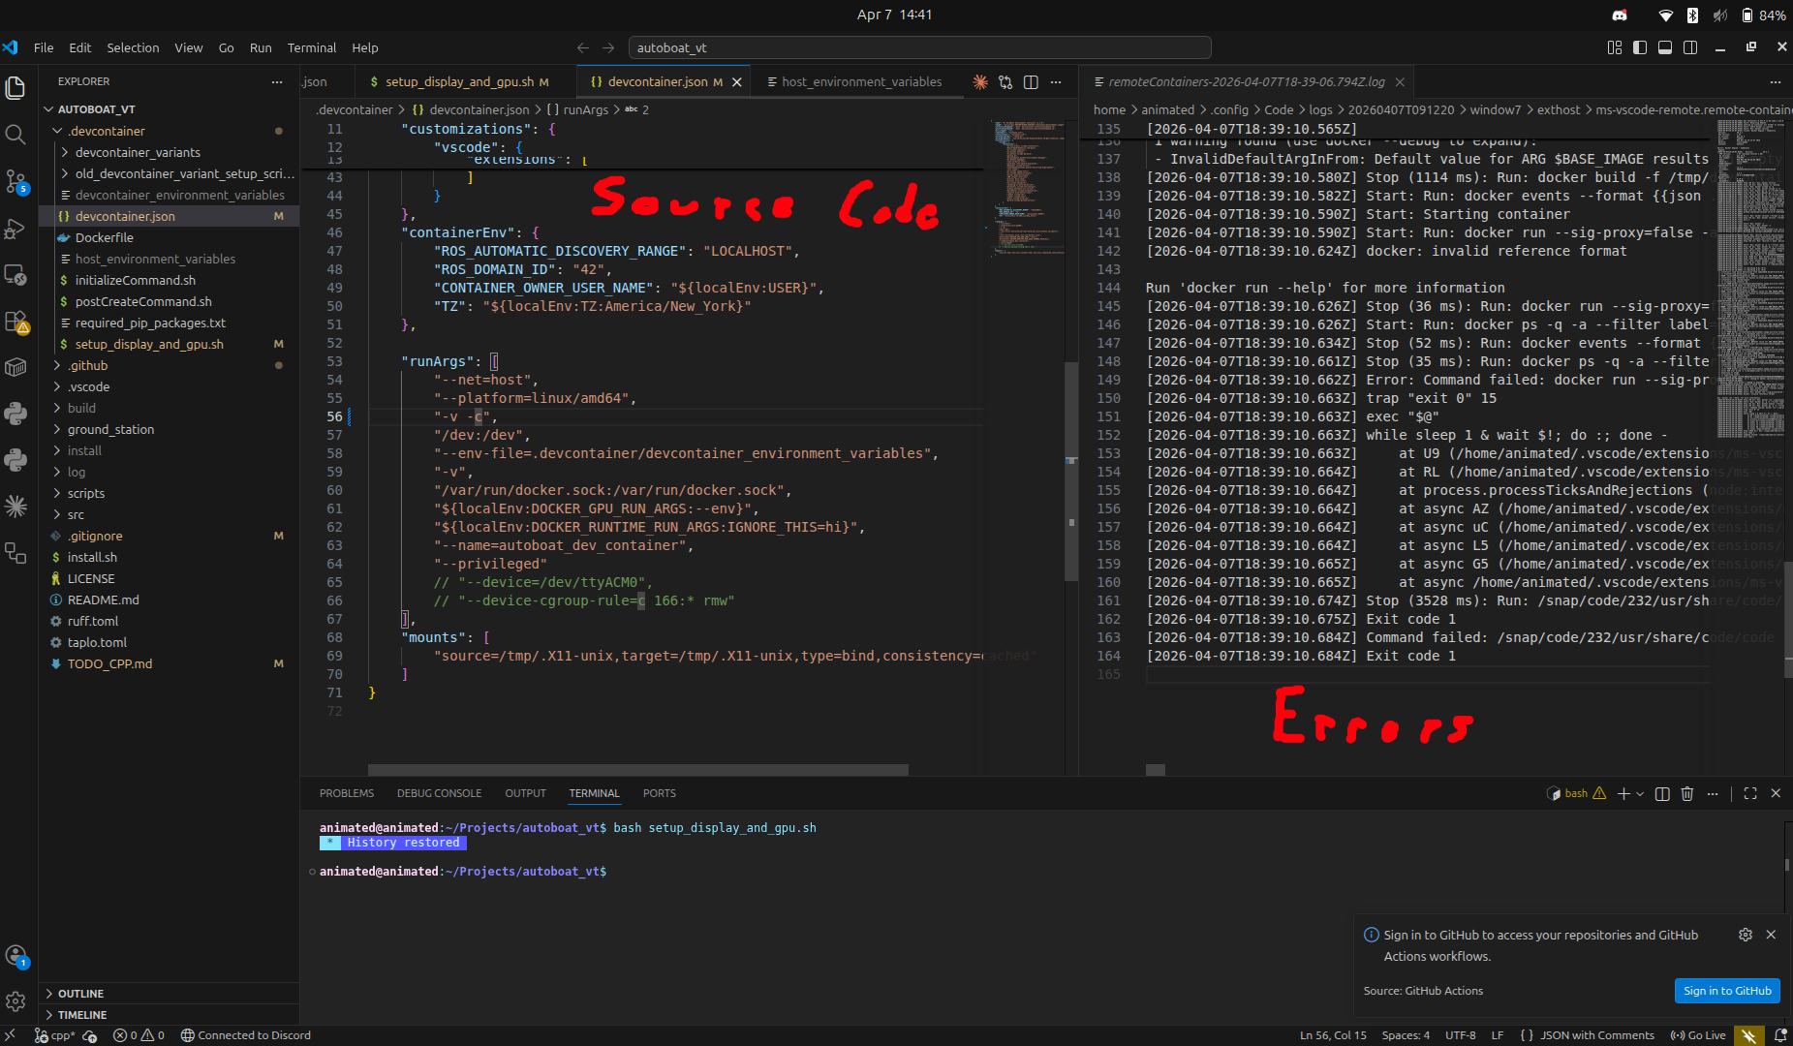This screenshot has height=1046, width=1793.
Task: Click the Sign in to GitHub button
Action: click(1726, 990)
